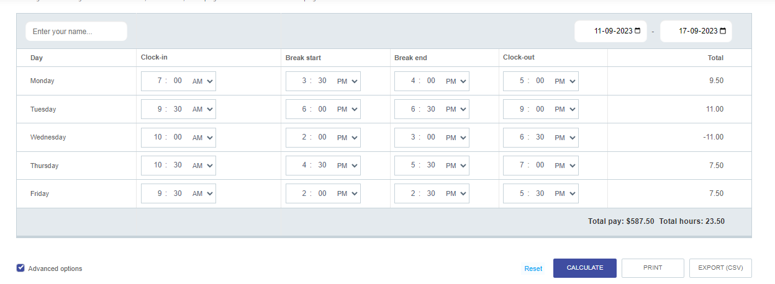Change Thursday break end AM/PM dropdown

(x=456, y=166)
